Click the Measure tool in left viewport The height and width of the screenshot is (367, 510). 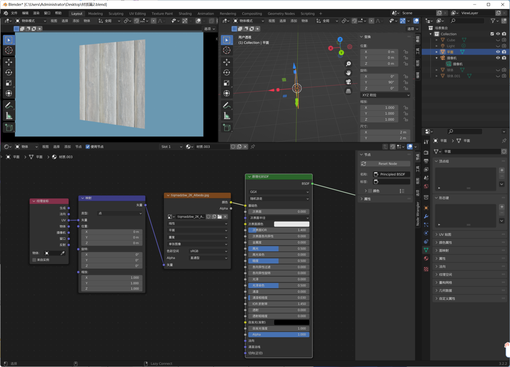point(9,116)
